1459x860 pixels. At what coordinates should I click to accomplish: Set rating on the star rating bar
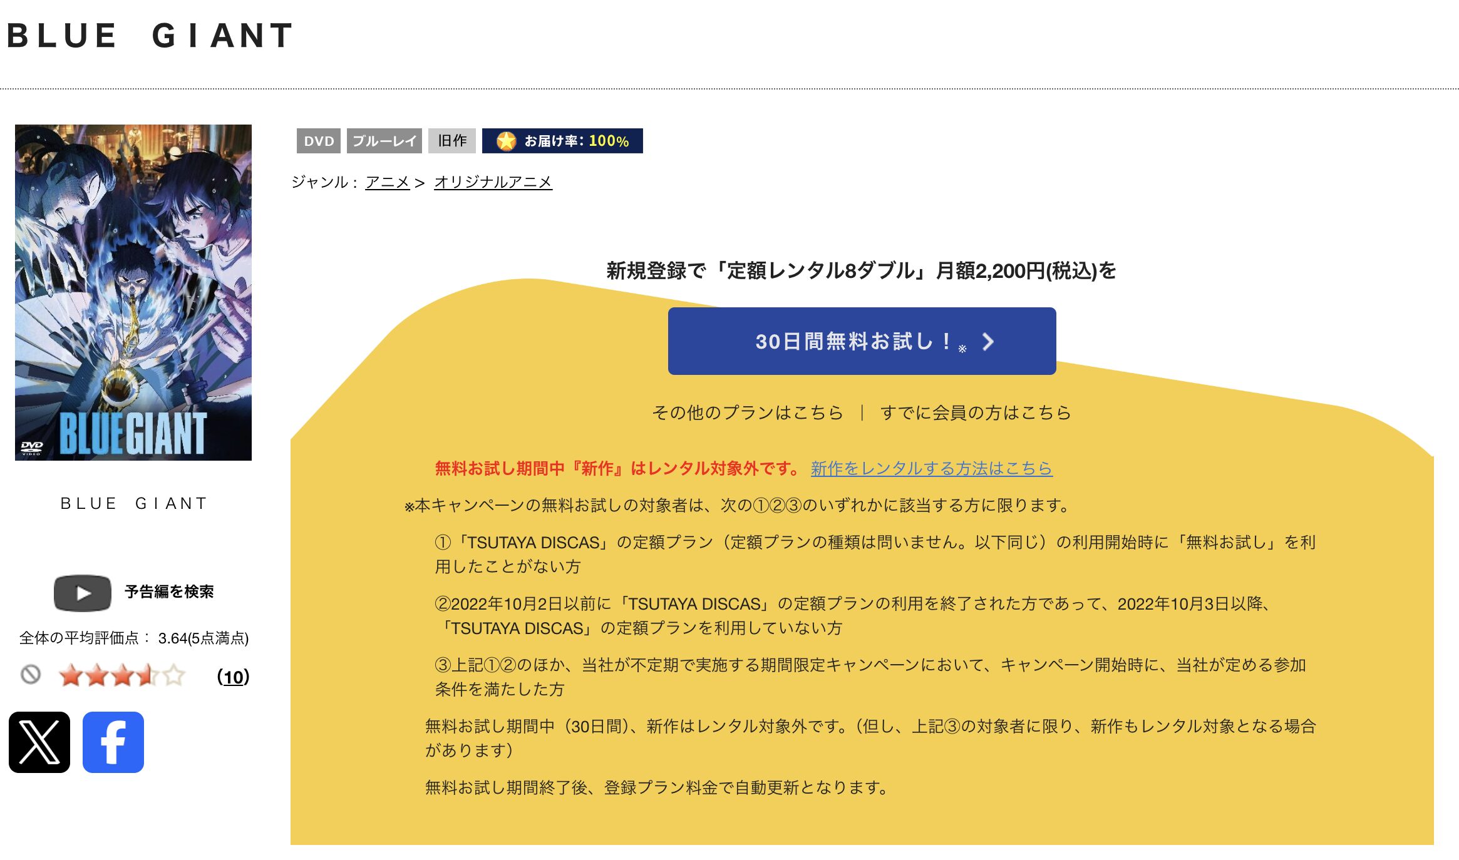122,675
